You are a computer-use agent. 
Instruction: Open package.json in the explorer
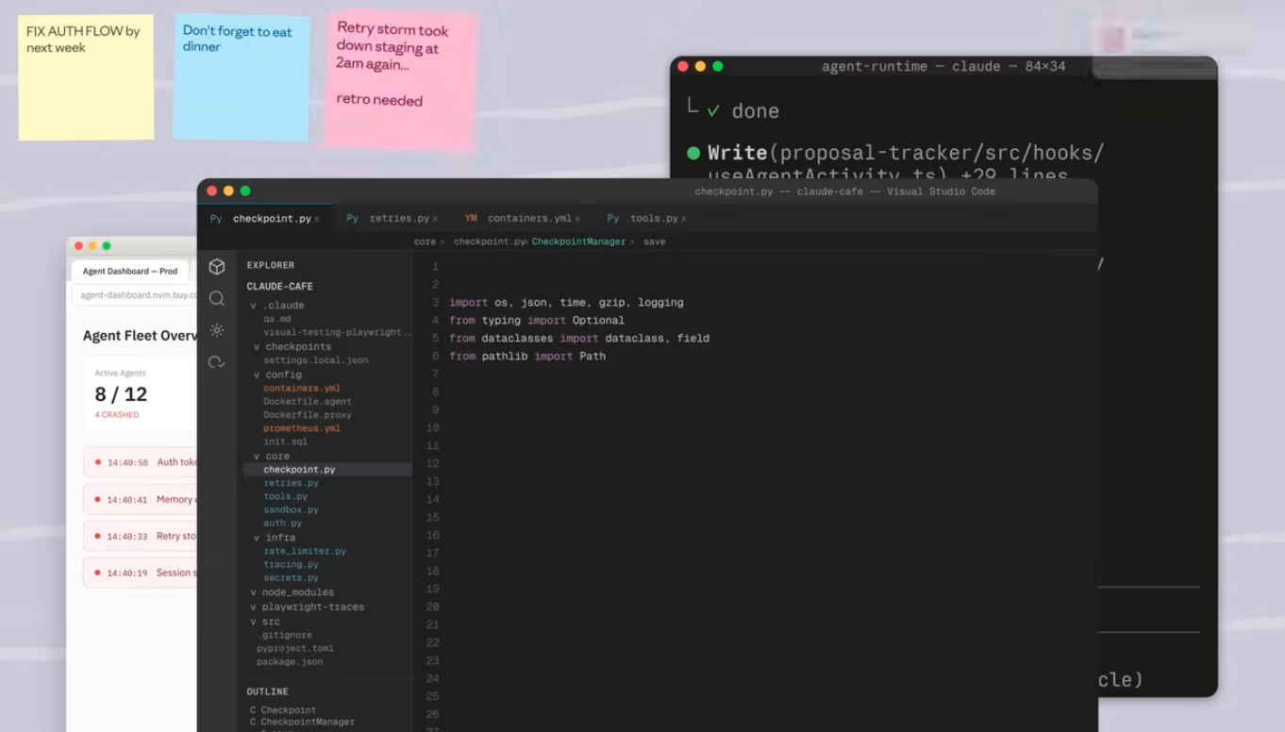290,662
